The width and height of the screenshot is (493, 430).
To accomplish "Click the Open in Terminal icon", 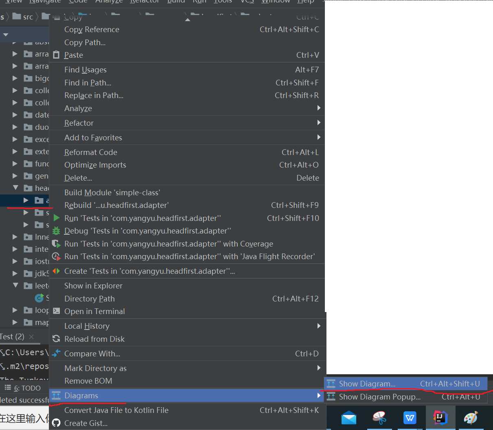I will (56, 311).
